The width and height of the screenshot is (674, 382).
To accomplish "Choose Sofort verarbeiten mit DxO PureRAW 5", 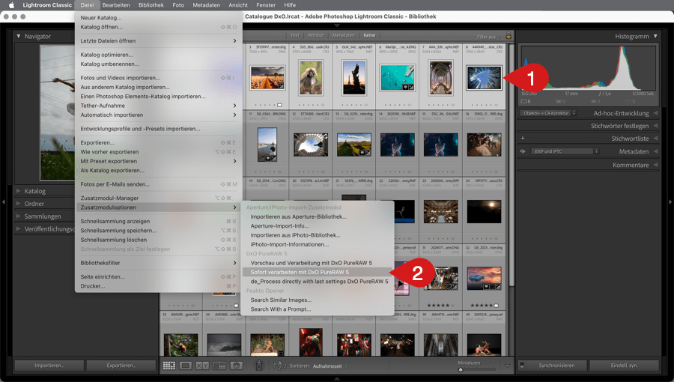I will 318,272.
